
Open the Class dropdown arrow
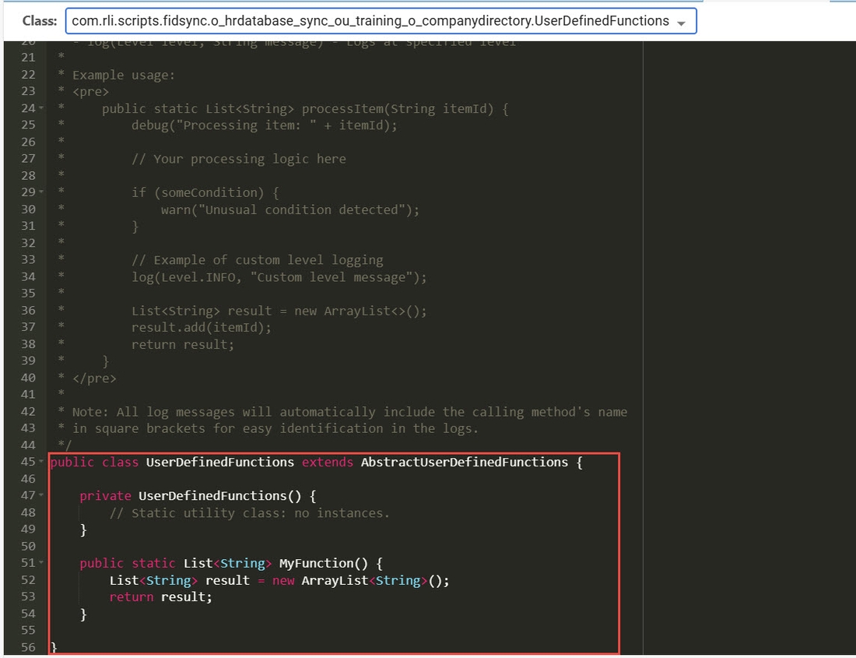(681, 23)
